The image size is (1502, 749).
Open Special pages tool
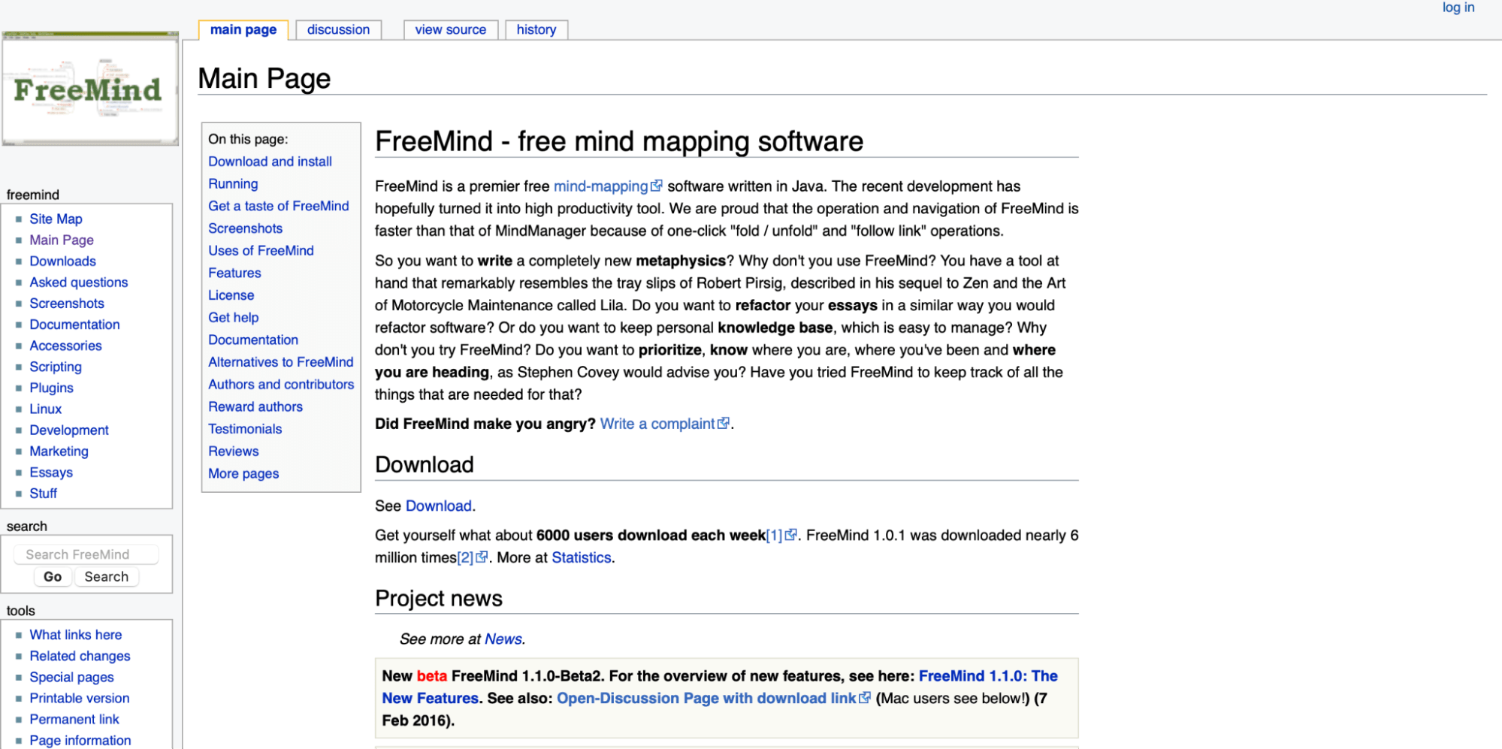[x=72, y=677]
